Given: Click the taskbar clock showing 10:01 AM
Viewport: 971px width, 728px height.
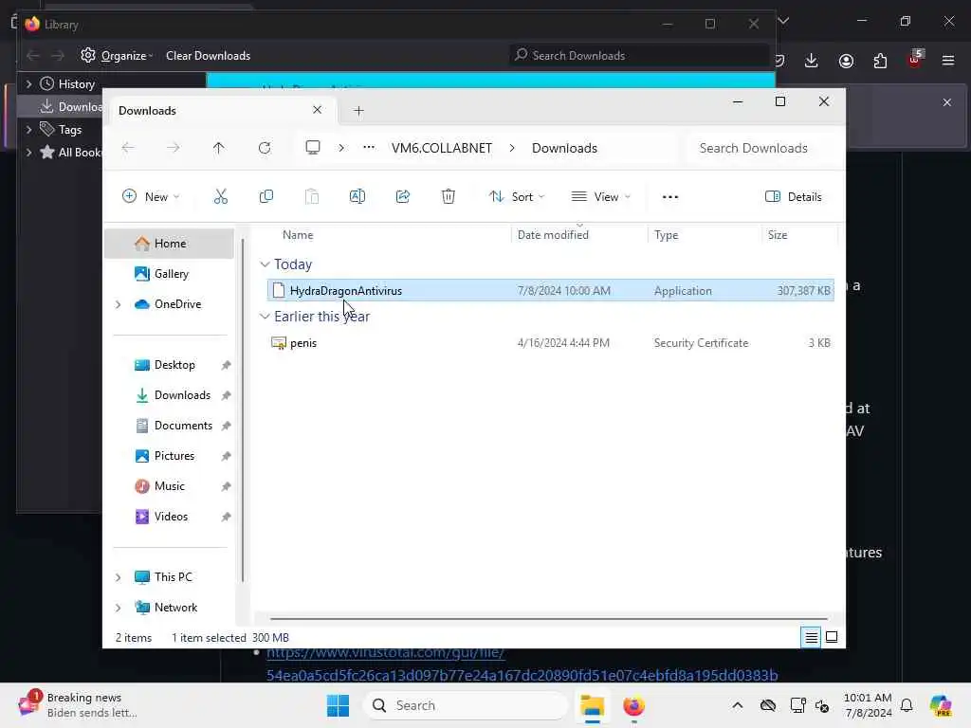Looking at the screenshot, I should 868,705.
